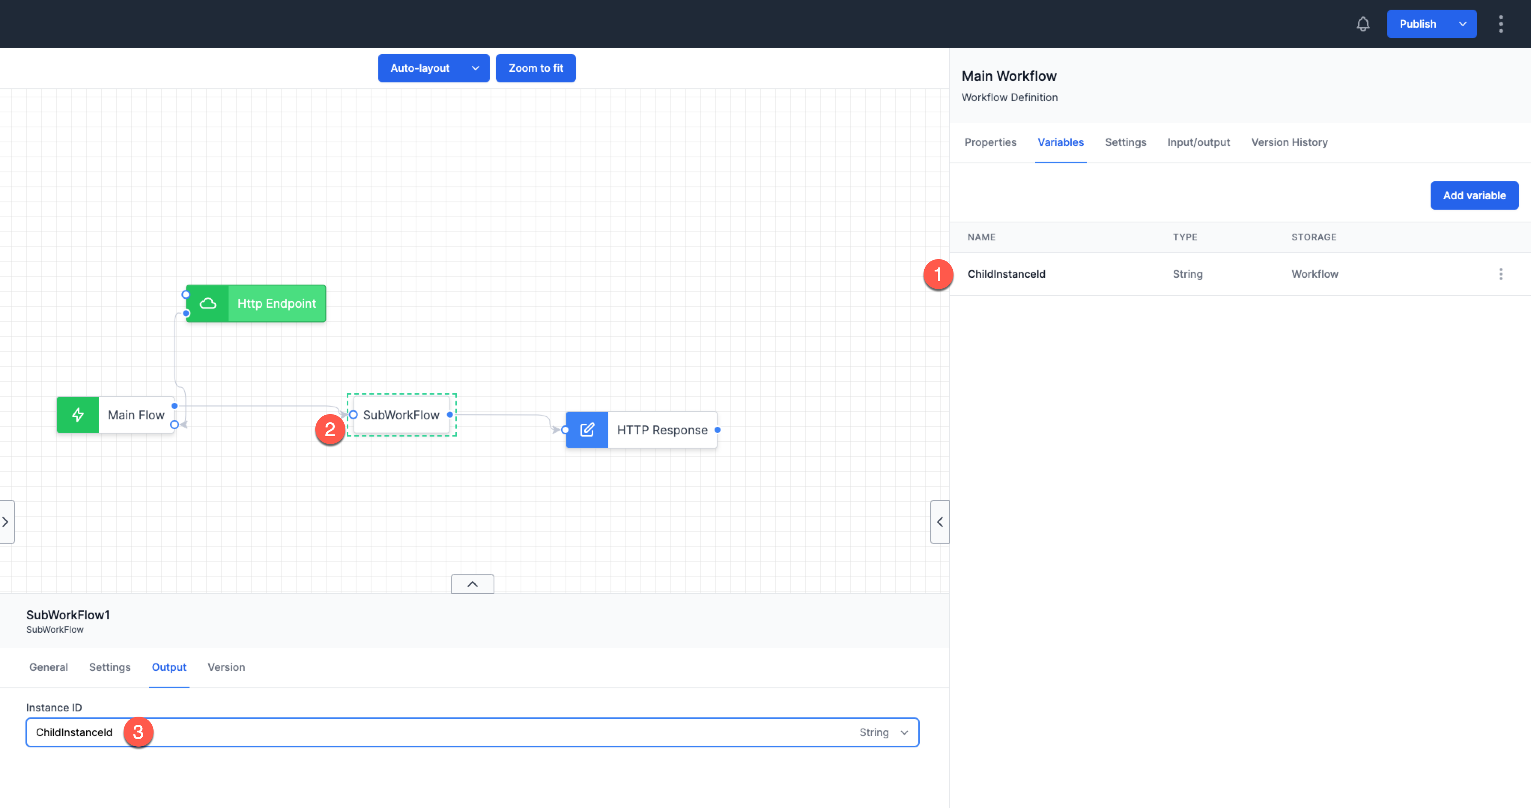Open the three-dot overflow menu top right
The width and height of the screenshot is (1531, 808).
pyautogui.click(x=1501, y=24)
